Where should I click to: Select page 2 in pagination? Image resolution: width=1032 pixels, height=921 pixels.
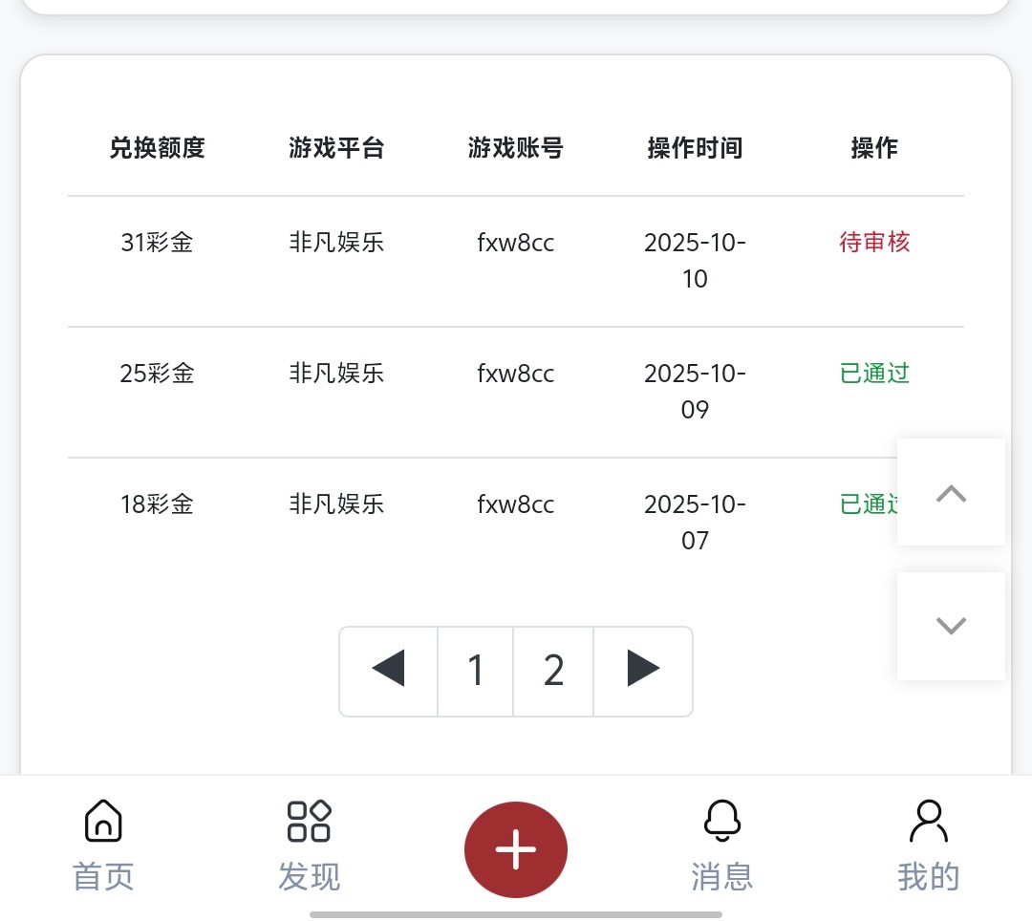(553, 671)
